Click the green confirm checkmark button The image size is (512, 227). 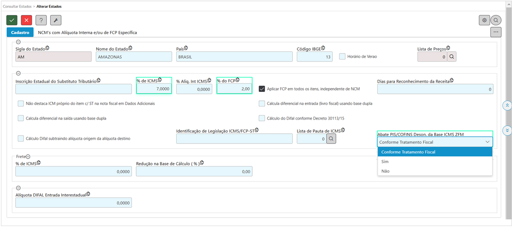12,20
